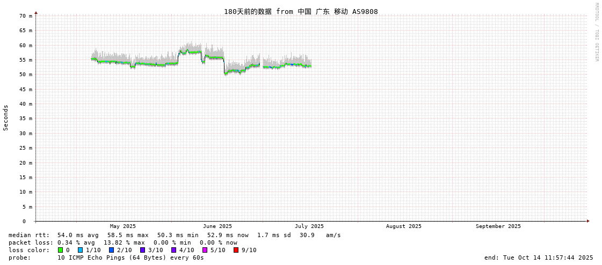Click the July 2025 x-axis label

[309, 226]
